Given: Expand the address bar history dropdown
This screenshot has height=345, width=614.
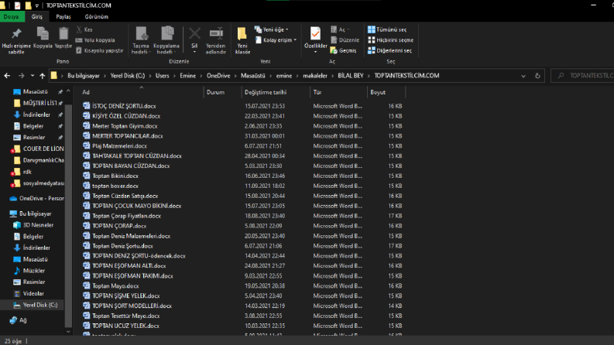Looking at the screenshot, I should pos(523,76).
